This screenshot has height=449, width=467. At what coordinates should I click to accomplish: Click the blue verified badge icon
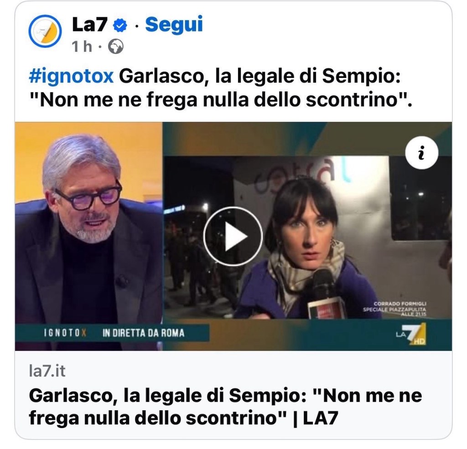pos(120,25)
